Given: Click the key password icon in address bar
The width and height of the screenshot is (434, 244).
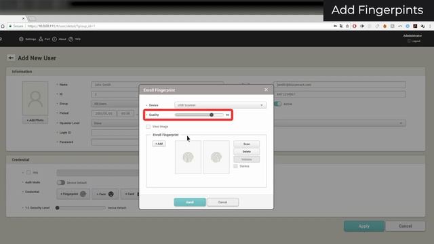Looking at the screenshot, I should (335, 26).
